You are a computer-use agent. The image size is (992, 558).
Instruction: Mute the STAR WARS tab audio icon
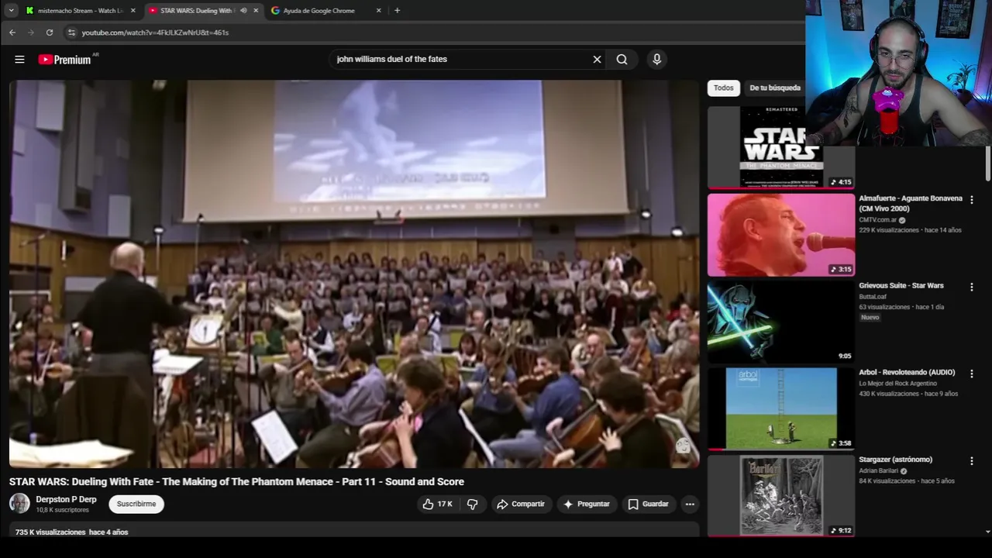pos(243,10)
